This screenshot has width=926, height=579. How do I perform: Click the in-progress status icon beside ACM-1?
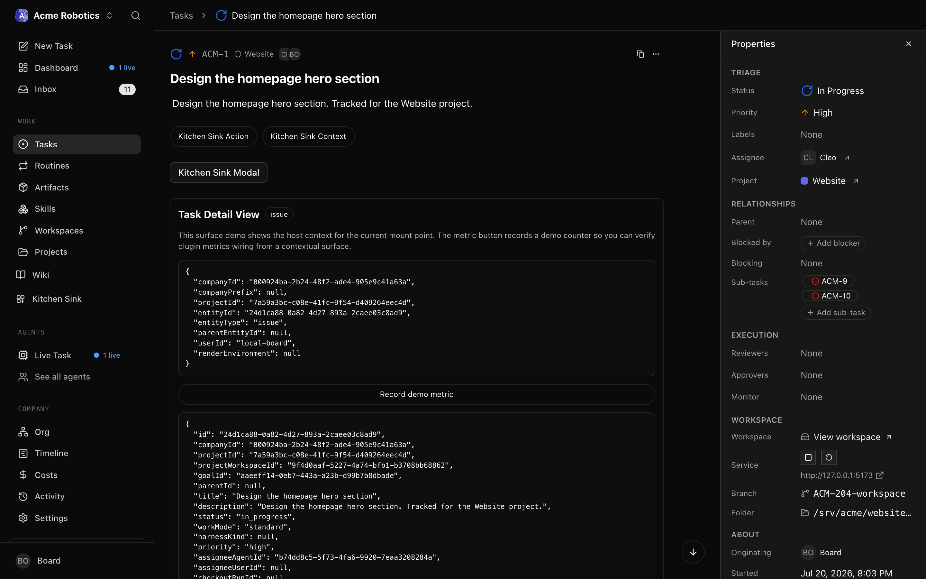tap(176, 54)
